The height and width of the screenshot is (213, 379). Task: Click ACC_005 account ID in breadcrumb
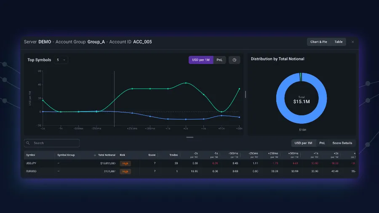tap(142, 42)
